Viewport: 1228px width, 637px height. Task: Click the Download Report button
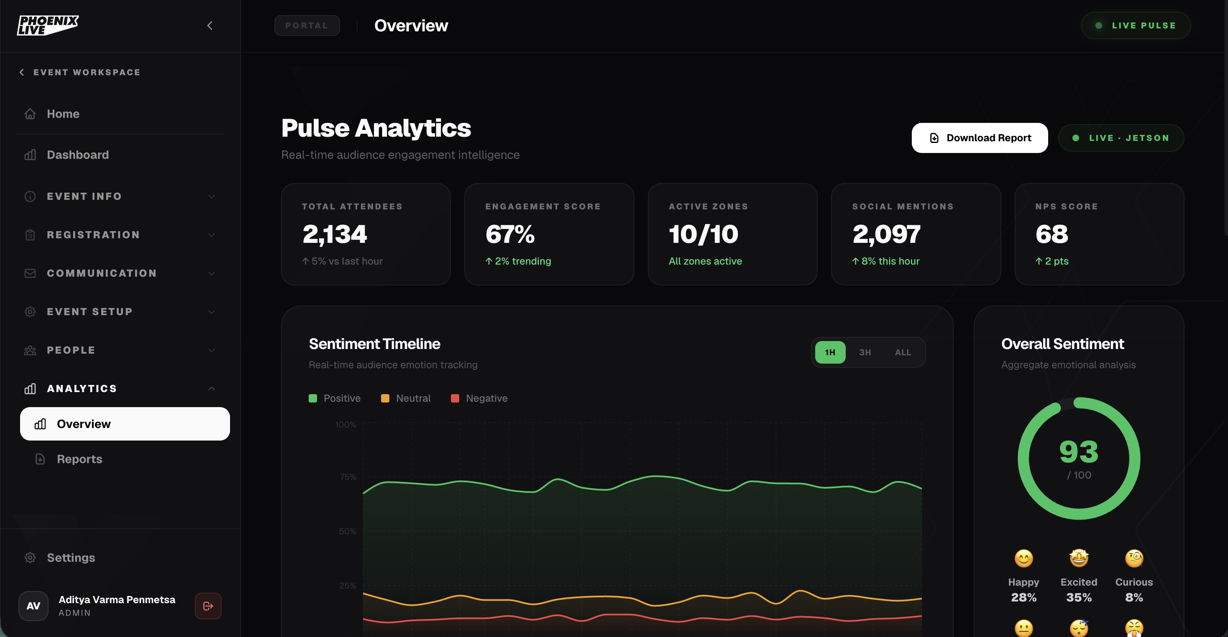click(x=980, y=138)
